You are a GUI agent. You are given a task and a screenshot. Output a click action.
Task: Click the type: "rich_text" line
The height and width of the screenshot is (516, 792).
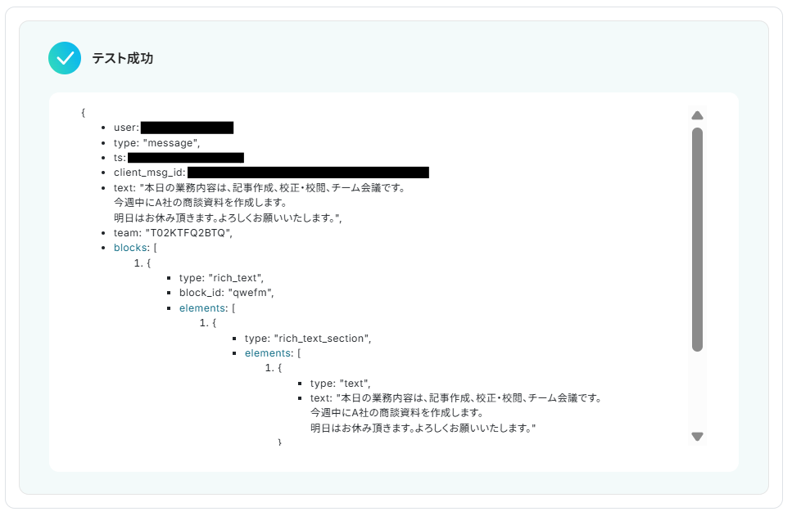pyautogui.click(x=221, y=278)
